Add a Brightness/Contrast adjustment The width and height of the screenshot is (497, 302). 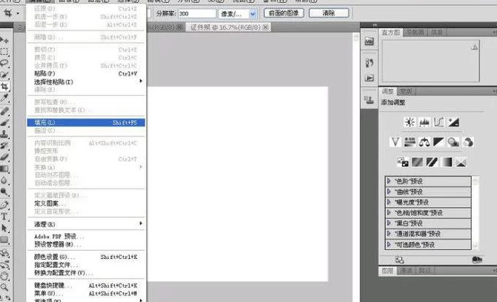coord(409,122)
